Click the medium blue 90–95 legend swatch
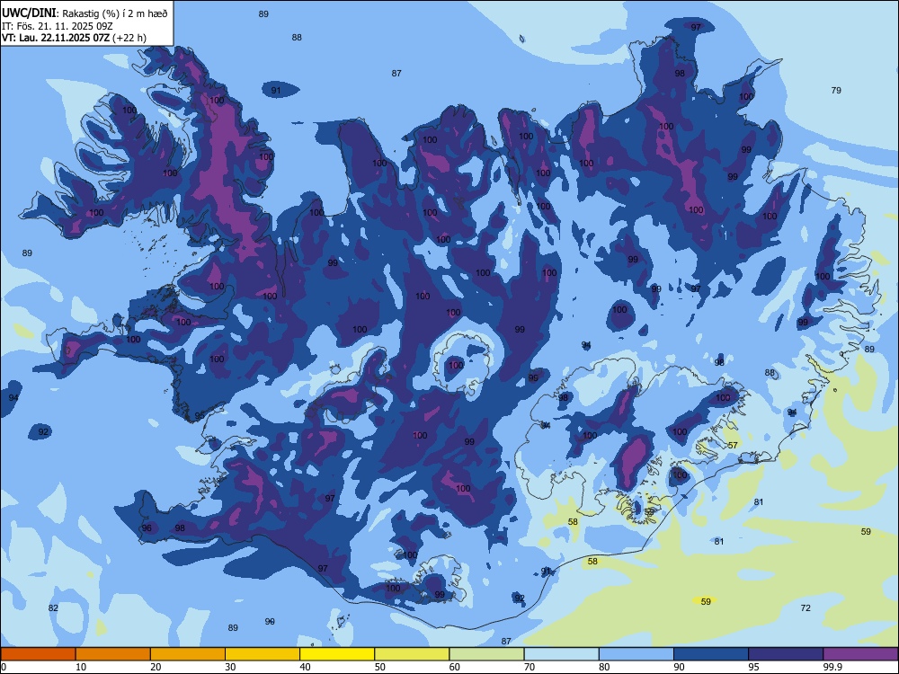 (711, 654)
